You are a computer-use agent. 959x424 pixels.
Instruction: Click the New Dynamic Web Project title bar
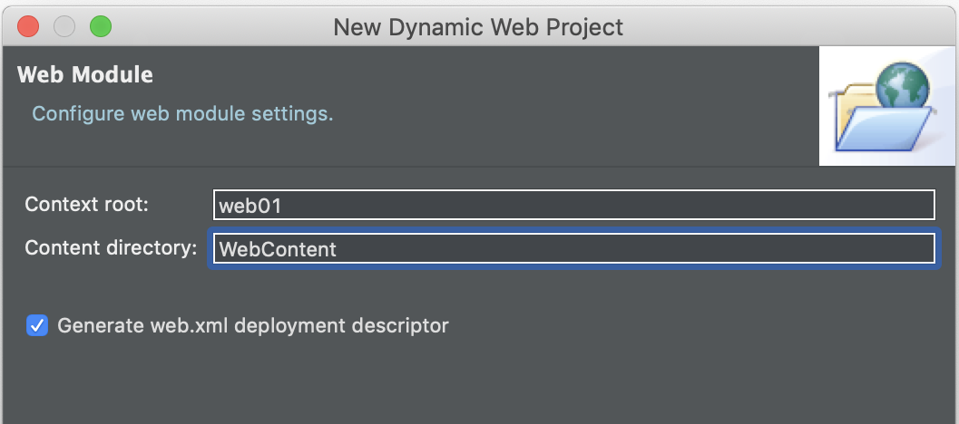point(478,27)
